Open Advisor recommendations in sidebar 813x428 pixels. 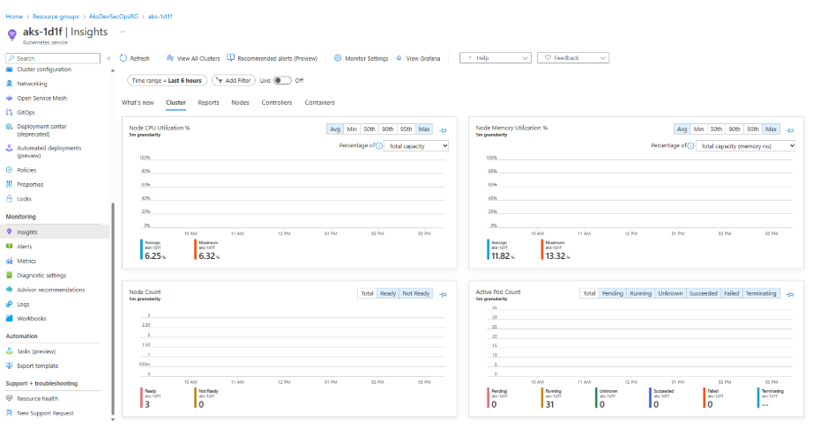51,290
